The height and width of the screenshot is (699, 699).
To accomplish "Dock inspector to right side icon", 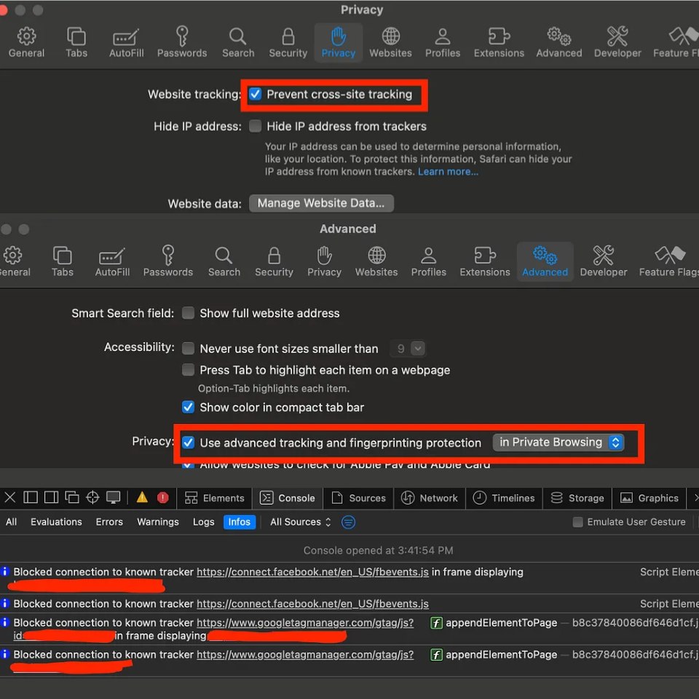I will point(51,497).
